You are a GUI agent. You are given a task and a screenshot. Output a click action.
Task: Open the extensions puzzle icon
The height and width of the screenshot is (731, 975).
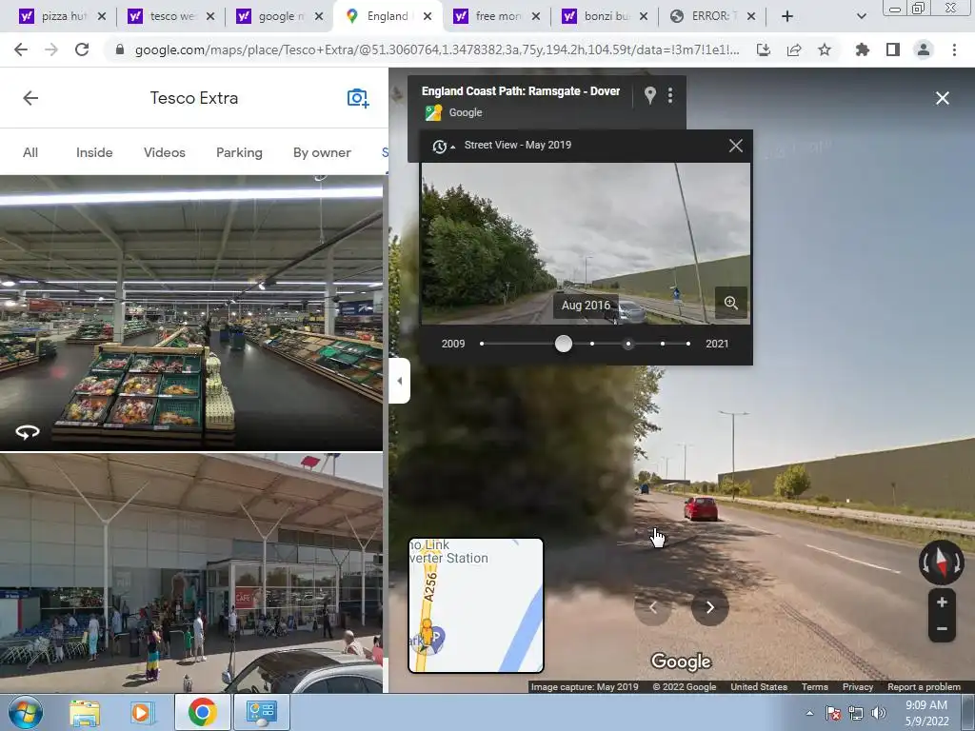[x=862, y=49]
